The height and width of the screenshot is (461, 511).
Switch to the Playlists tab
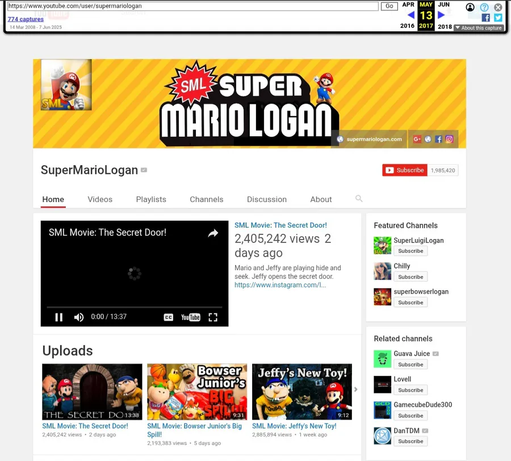coord(151,199)
